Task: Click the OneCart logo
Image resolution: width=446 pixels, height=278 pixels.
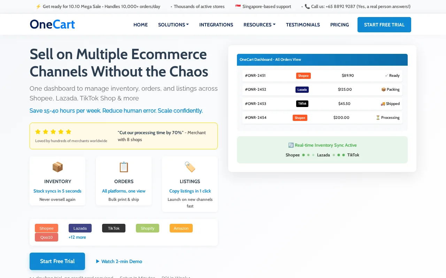Action: pyautogui.click(x=52, y=24)
